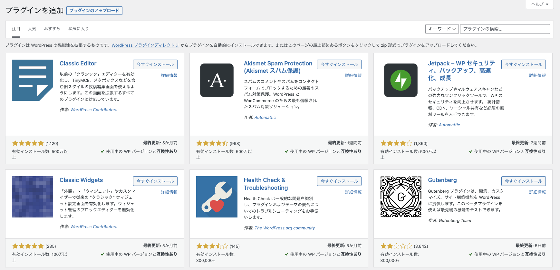Click 最終更新: 1週間前 text on Akismet card
This screenshot has width=560, height=270.
(344, 143)
